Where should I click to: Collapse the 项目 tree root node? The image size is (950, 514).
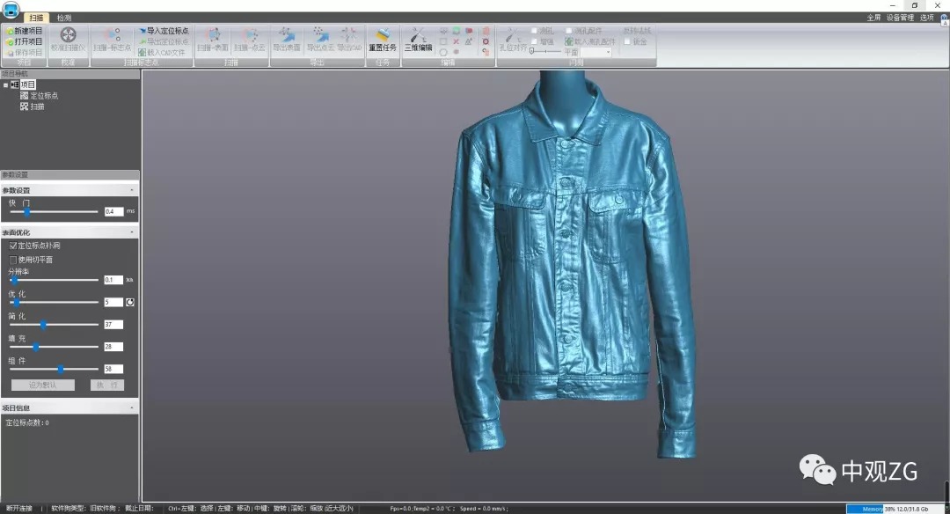[x=5, y=85]
